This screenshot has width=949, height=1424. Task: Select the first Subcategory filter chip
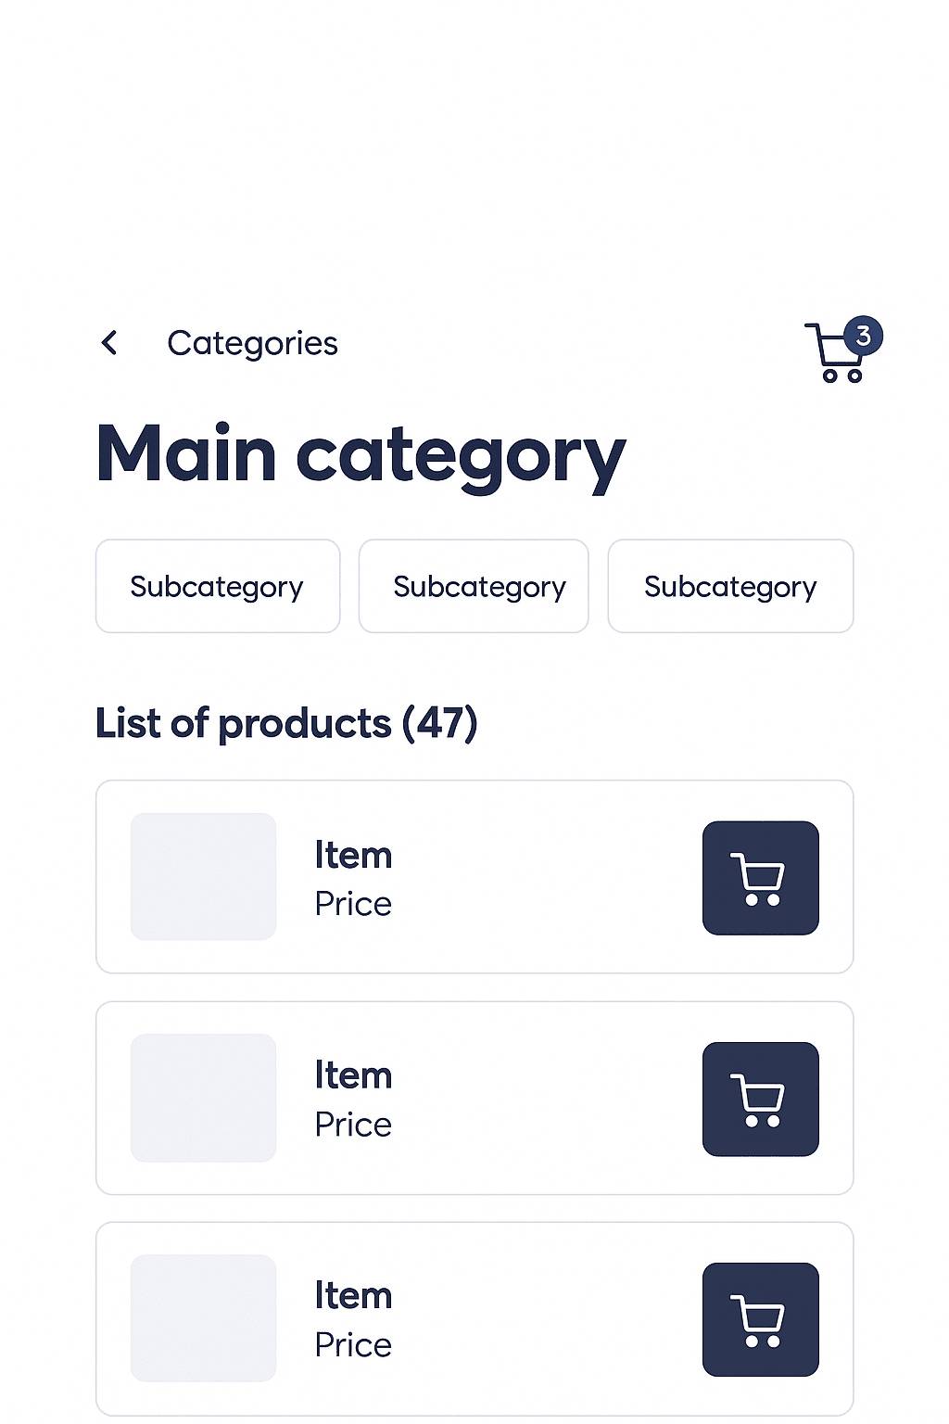217,586
